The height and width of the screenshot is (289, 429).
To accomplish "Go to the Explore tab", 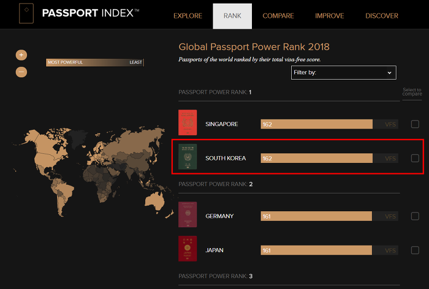I will pyautogui.click(x=188, y=16).
